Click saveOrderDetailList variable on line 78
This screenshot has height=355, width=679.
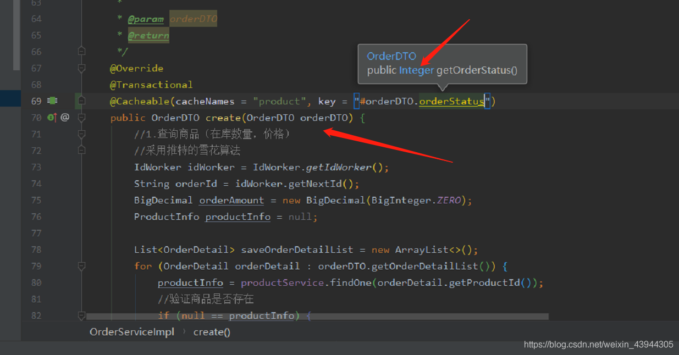coord(297,249)
